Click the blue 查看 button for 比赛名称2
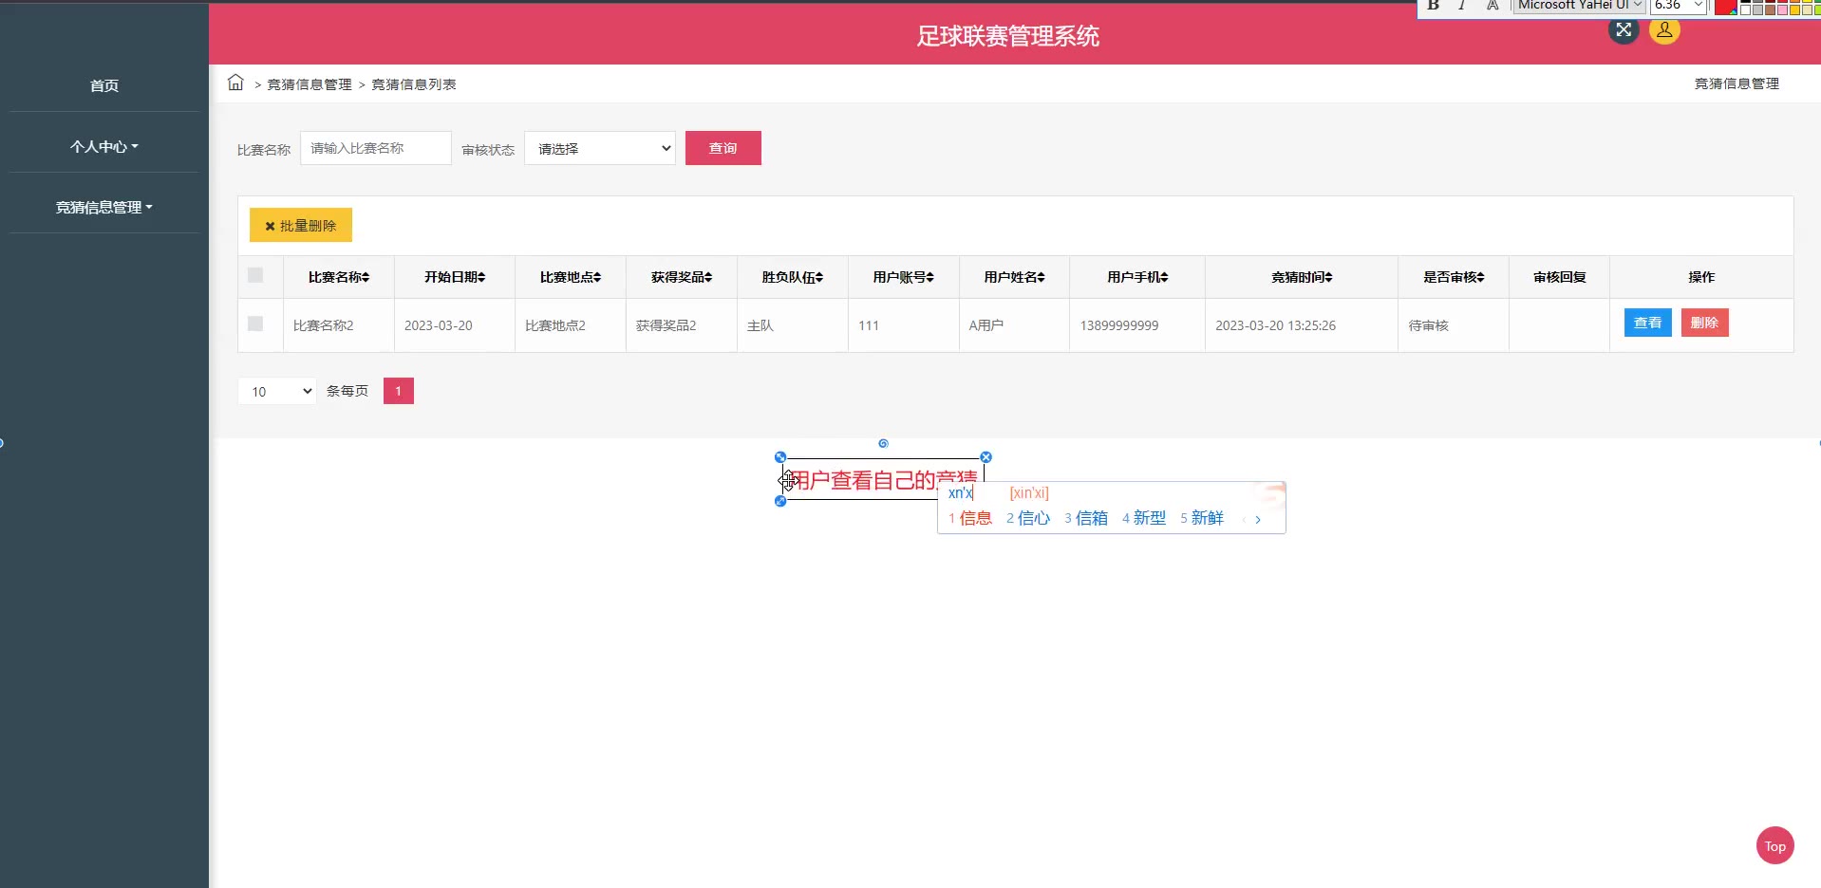The image size is (1821, 888). (x=1647, y=323)
